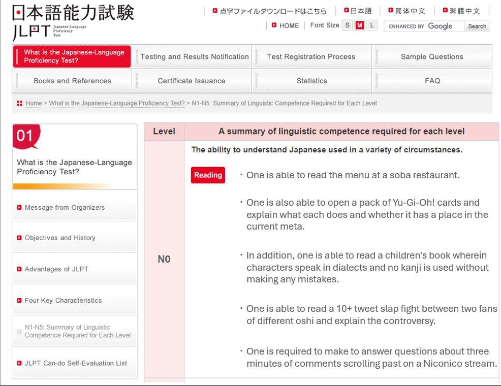Click the bullet about Yu-Gi-Oh! cards
501x386 pixels.
pyautogui.click(x=367, y=214)
